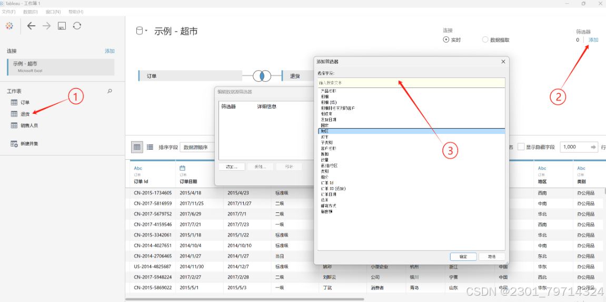
Task: Open the 排序字段 数据源顺序 dropdown
Action: (x=198, y=148)
